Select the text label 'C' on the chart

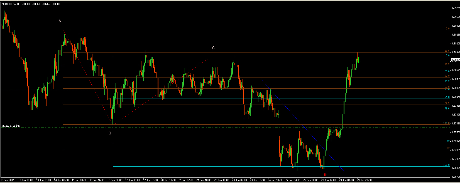coord(213,48)
